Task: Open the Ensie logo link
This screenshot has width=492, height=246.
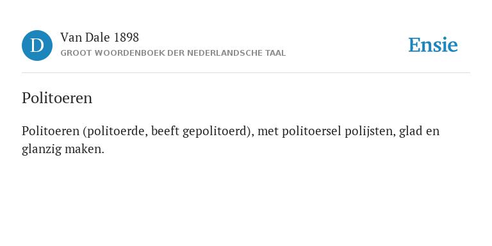Action: pos(432,45)
